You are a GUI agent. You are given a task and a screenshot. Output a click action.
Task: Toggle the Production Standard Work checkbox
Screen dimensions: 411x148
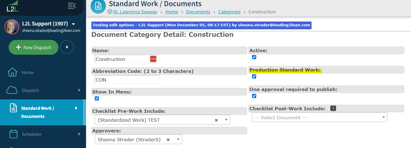pos(254,76)
